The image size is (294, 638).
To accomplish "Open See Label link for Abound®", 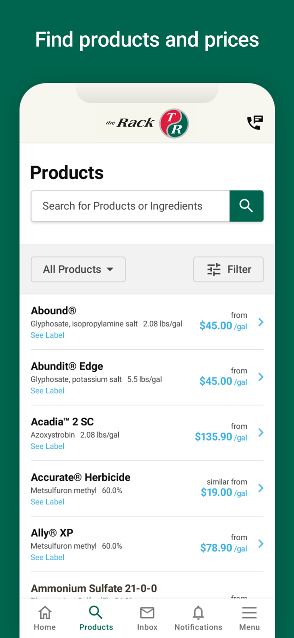I will pos(48,335).
